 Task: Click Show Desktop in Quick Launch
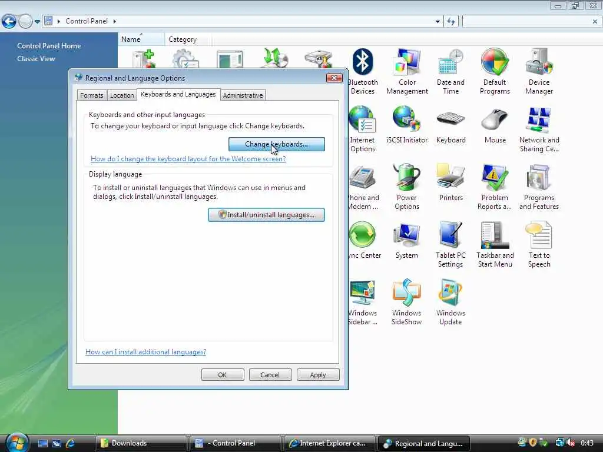pos(42,443)
